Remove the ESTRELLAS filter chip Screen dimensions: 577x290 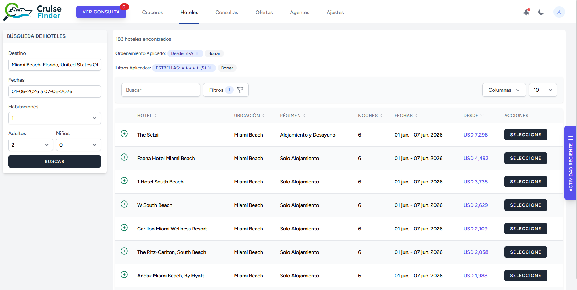(210, 68)
